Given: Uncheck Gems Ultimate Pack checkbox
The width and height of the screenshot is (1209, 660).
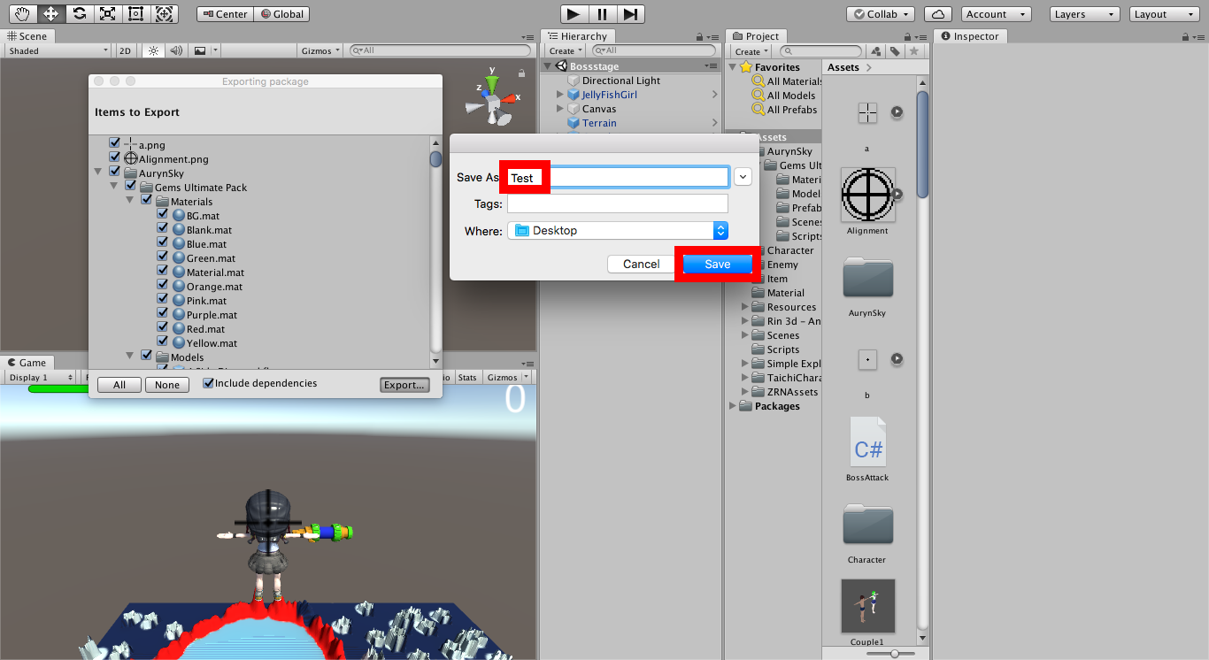Looking at the screenshot, I should click(x=130, y=186).
